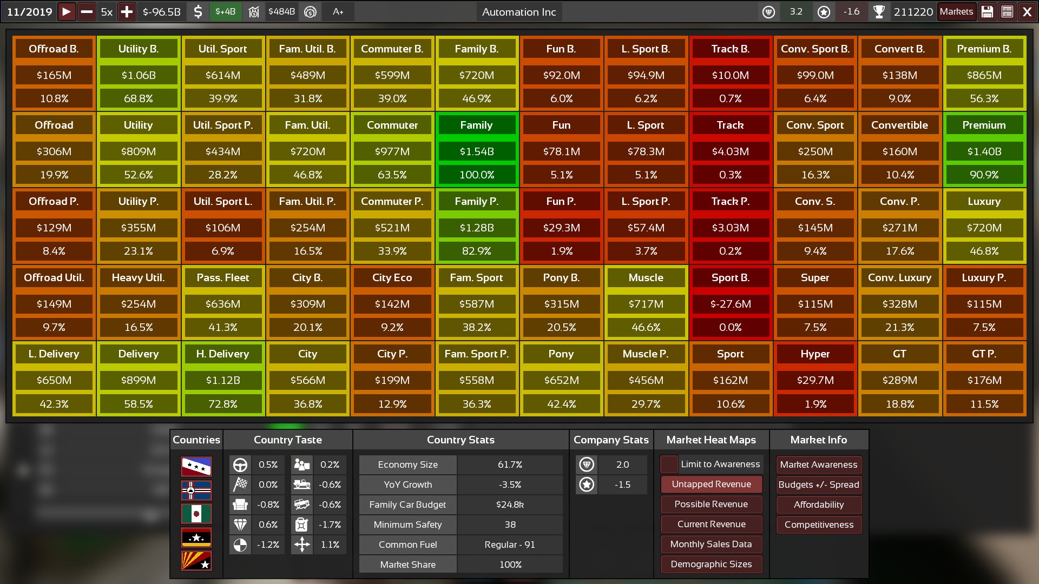Decrease game speed with minus button
This screenshot has width=1039, height=584.
87,12
